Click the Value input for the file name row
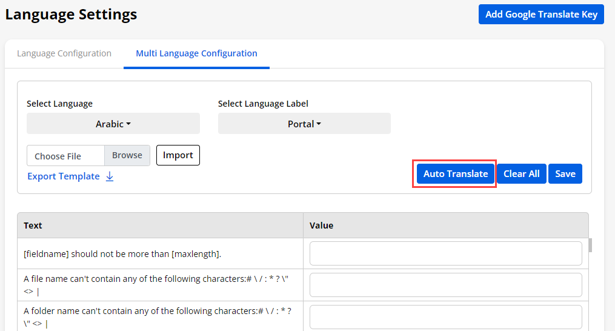615x331 pixels. (x=445, y=285)
